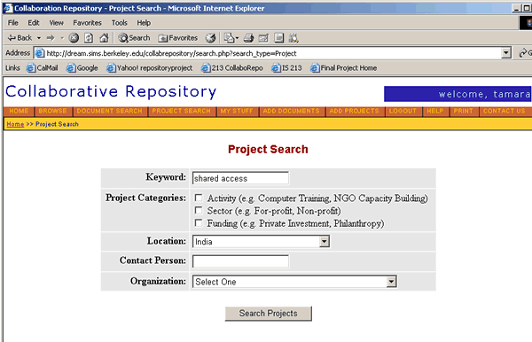Click the Collaborative Repository site title
Image resolution: width=532 pixels, height=342 pixels.
coord(111,91)
